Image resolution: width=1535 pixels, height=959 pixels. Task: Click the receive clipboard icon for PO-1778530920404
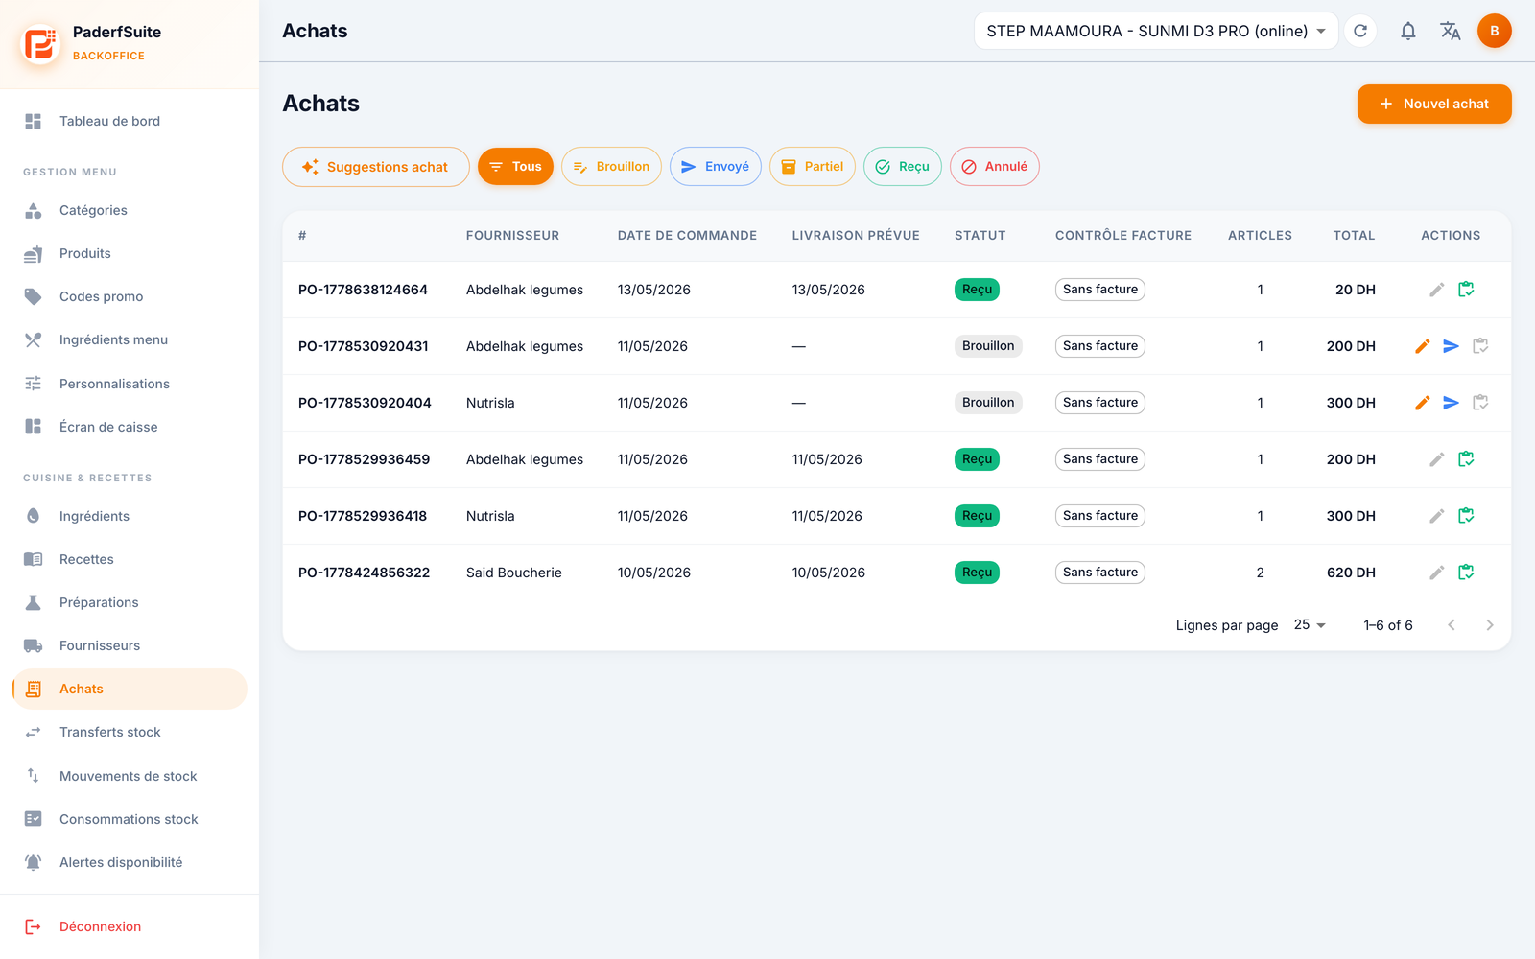pos(1480,403)
